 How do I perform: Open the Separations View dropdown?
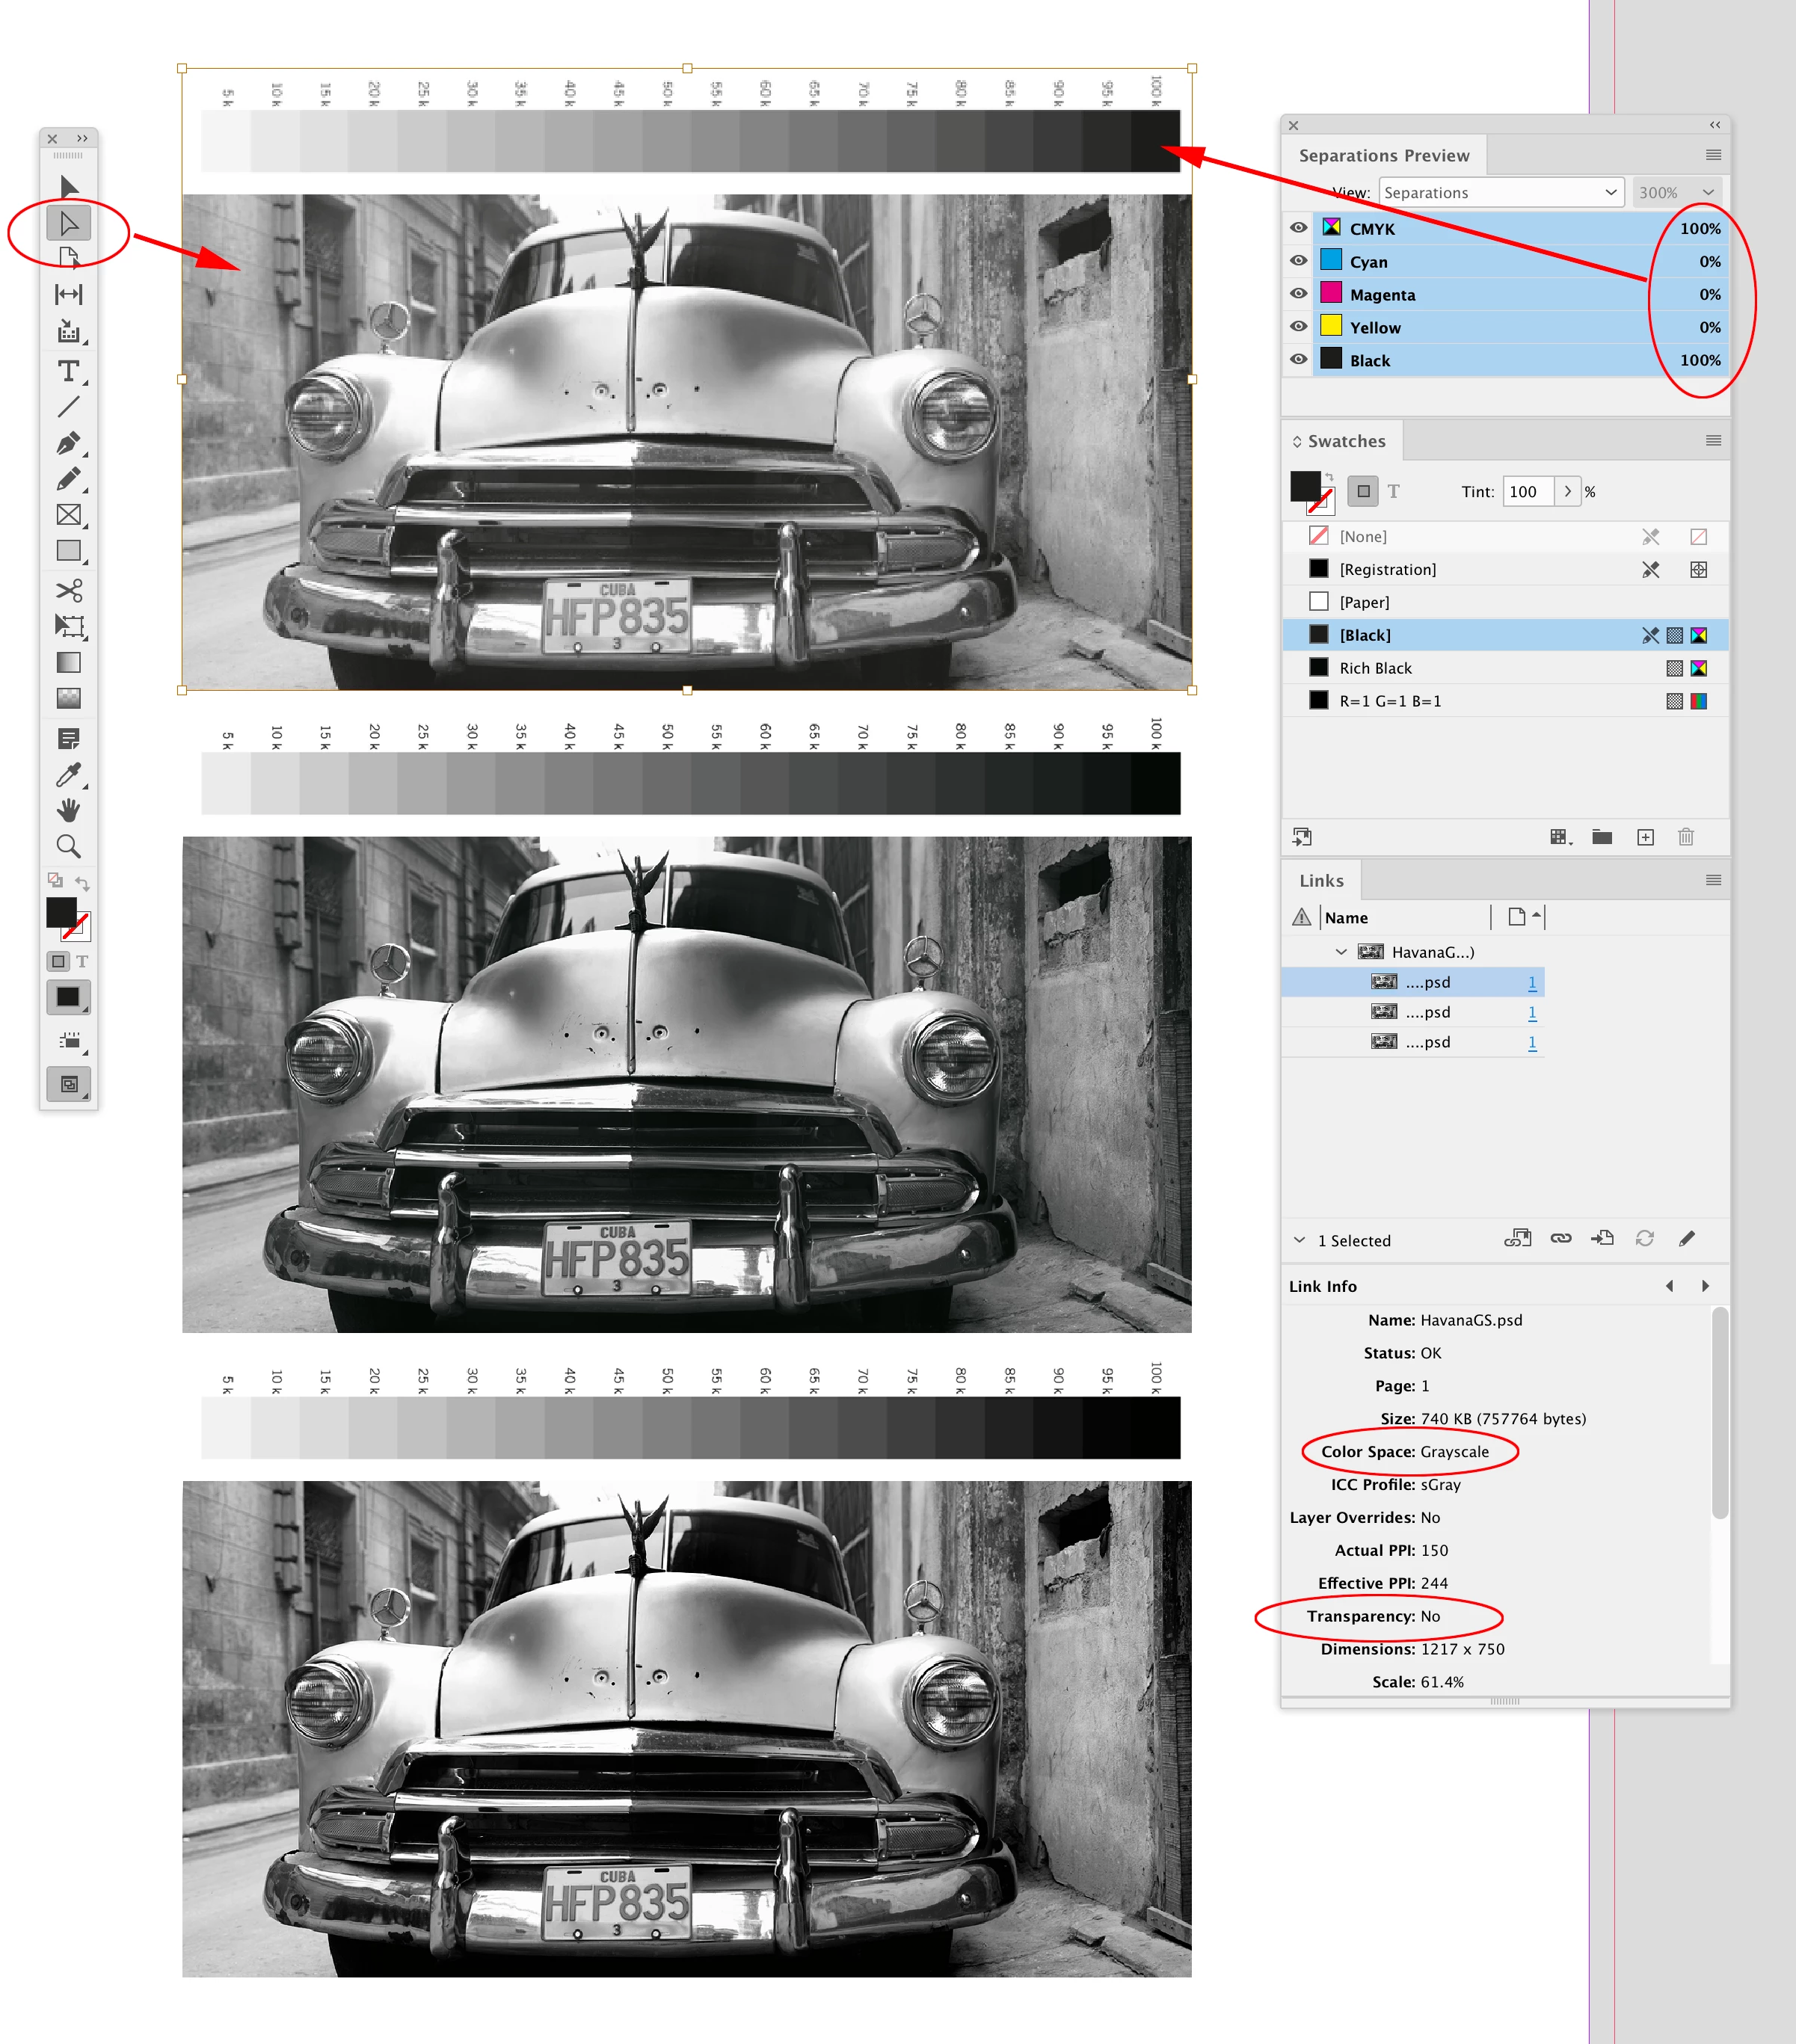(x=1499, y=192)
